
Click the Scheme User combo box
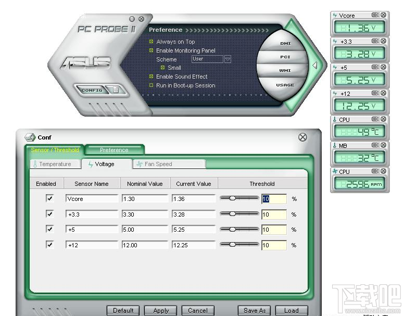coord(207,59)
